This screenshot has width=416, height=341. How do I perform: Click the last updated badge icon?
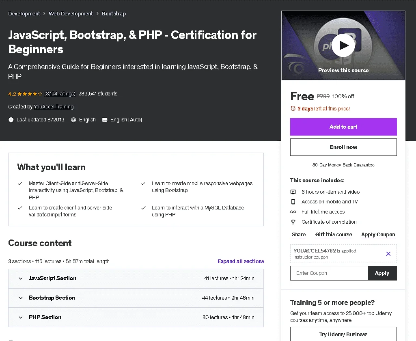pyautogui.click(x=11, y=120)
